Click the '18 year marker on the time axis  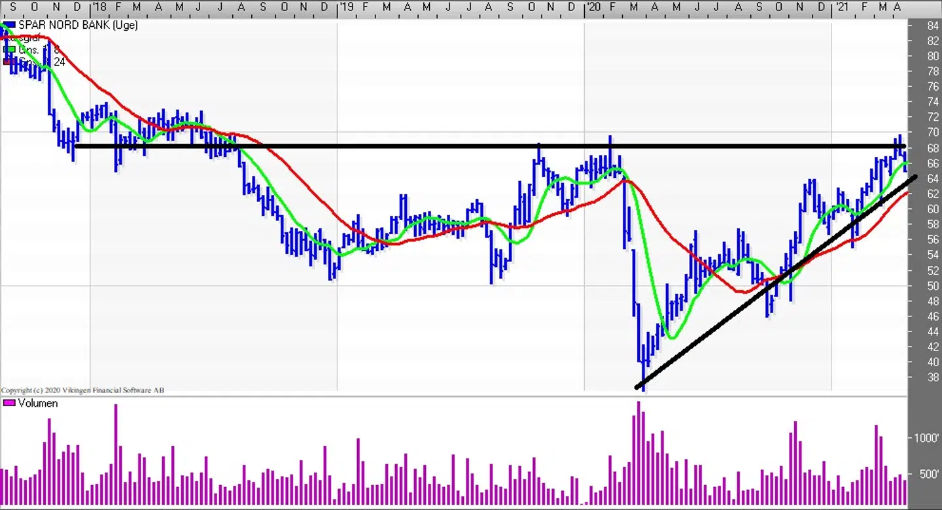(x=99, y=7)
